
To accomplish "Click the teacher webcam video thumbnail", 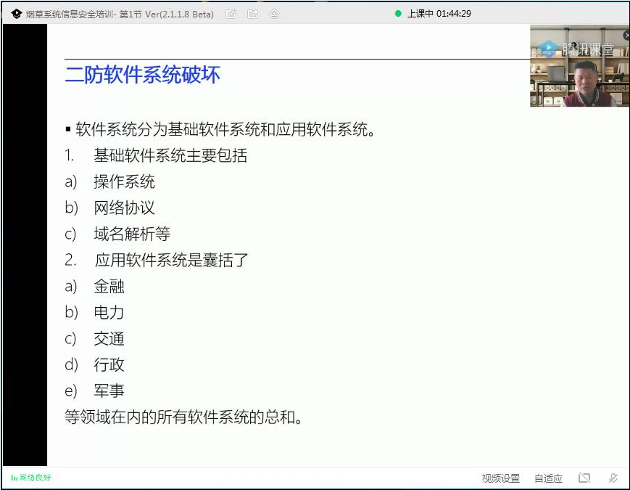I will point(579,66).
